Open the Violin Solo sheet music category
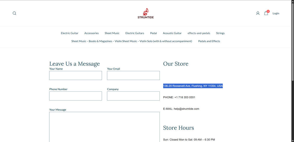The image size is (294, 142). 132,41
